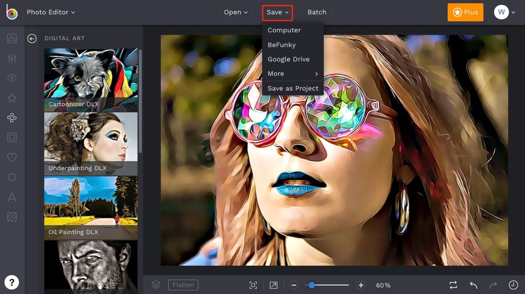Viewport: 525px width, 294px height.
Task: Open the Overlays sidebar icon
Action: 12,177
